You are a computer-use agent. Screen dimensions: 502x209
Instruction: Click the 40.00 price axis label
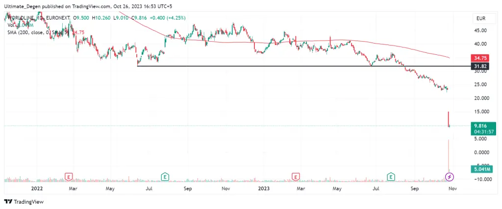pos(481,44)
